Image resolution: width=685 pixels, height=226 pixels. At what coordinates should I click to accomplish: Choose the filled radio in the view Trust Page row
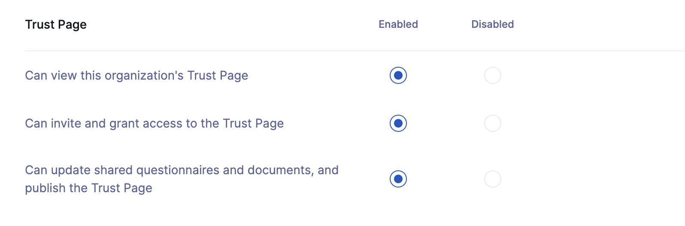(398, 75)
